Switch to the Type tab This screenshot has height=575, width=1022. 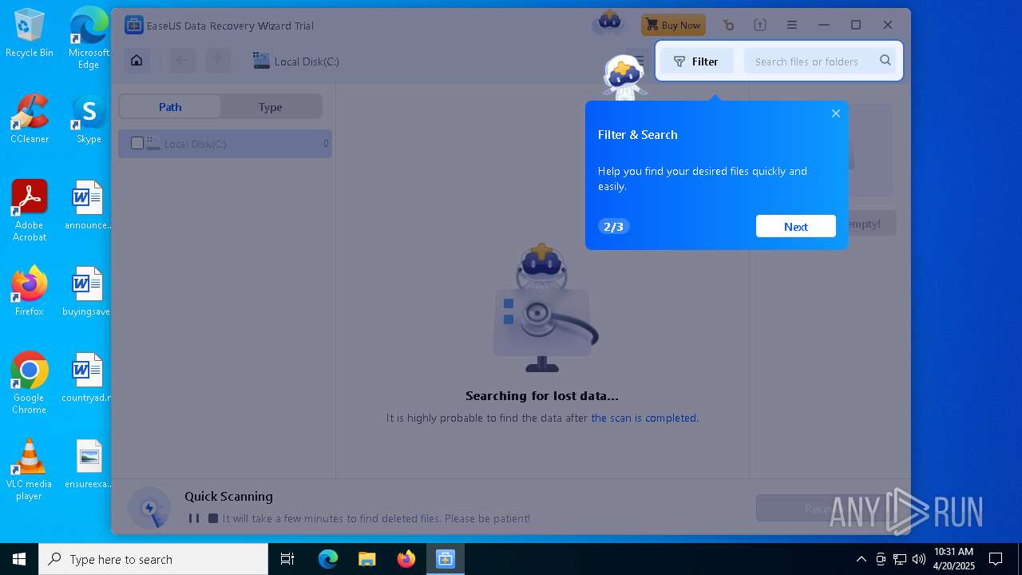pos(270,106)
